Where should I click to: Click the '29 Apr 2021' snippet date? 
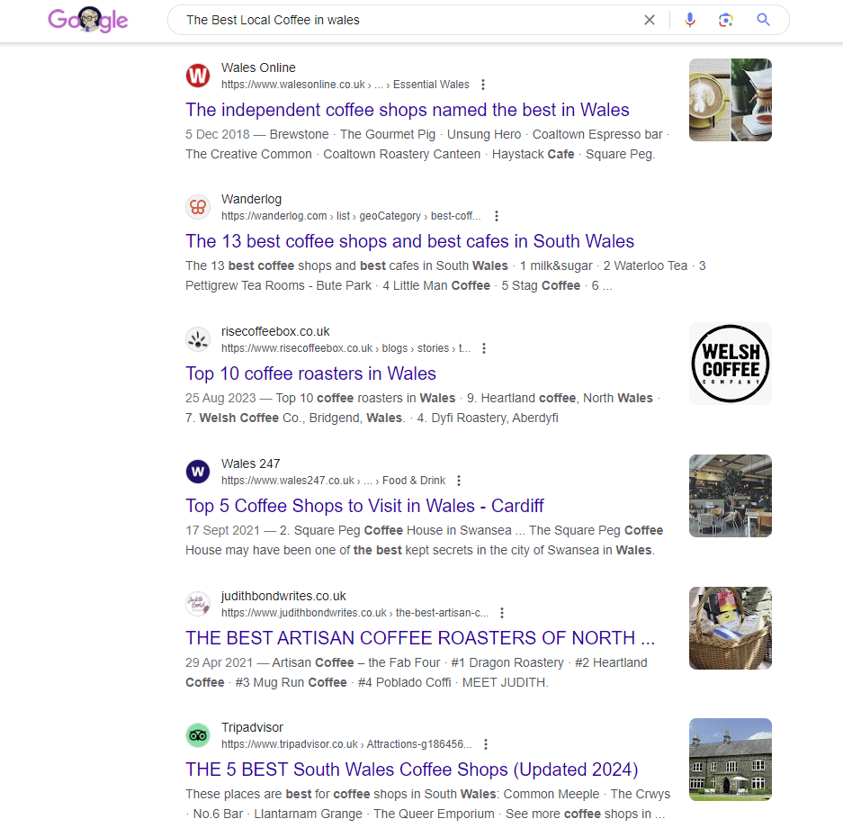pos(219,662)
